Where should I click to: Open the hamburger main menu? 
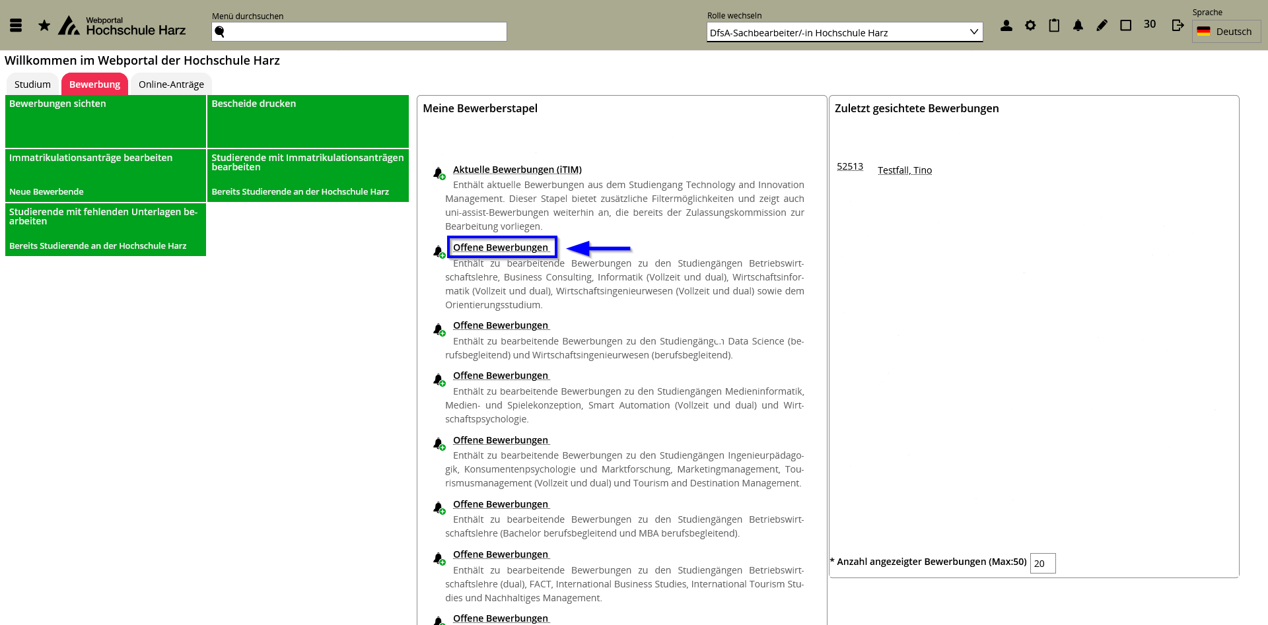[16, 26]
